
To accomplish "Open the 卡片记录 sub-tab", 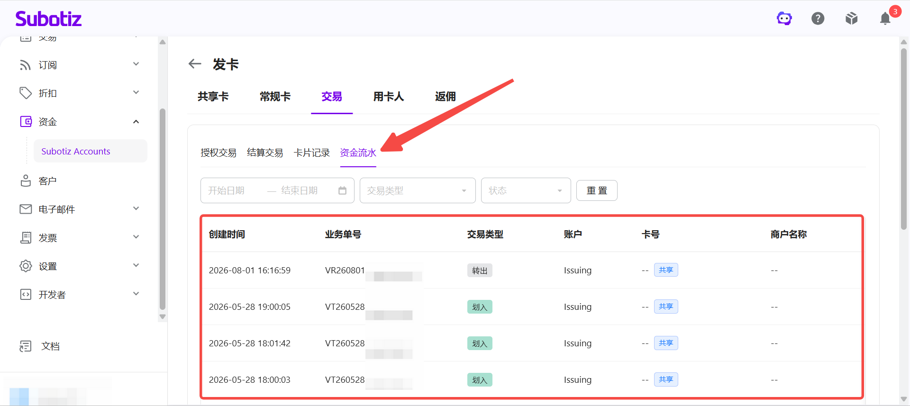I will pos(312,153).
